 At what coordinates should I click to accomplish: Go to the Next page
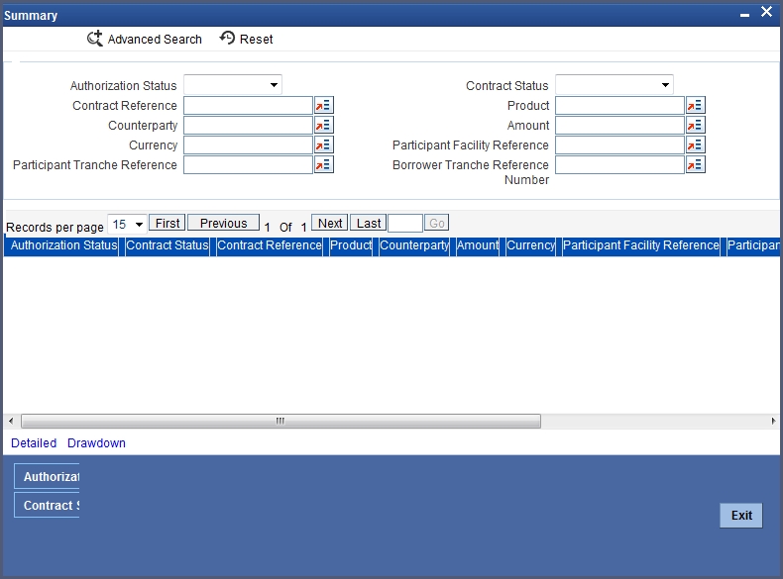click(330, 223)
